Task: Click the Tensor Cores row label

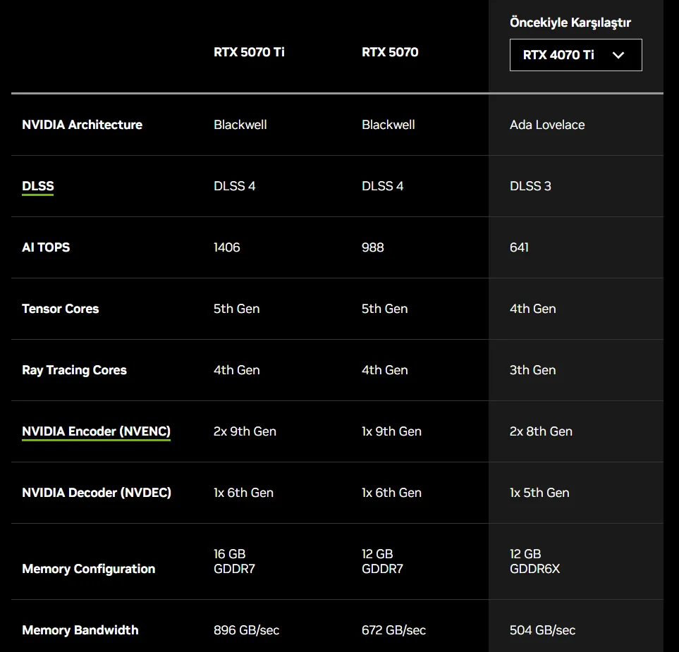Action: pyautogui.click(x=60, y=309)
